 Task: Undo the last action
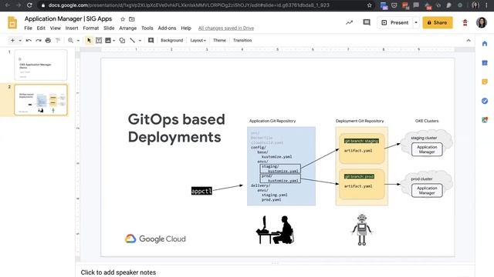29,40
